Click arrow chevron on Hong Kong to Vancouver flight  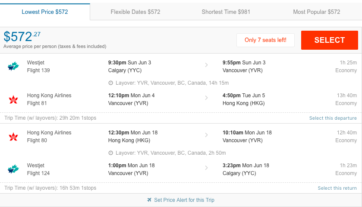[206, 135]
